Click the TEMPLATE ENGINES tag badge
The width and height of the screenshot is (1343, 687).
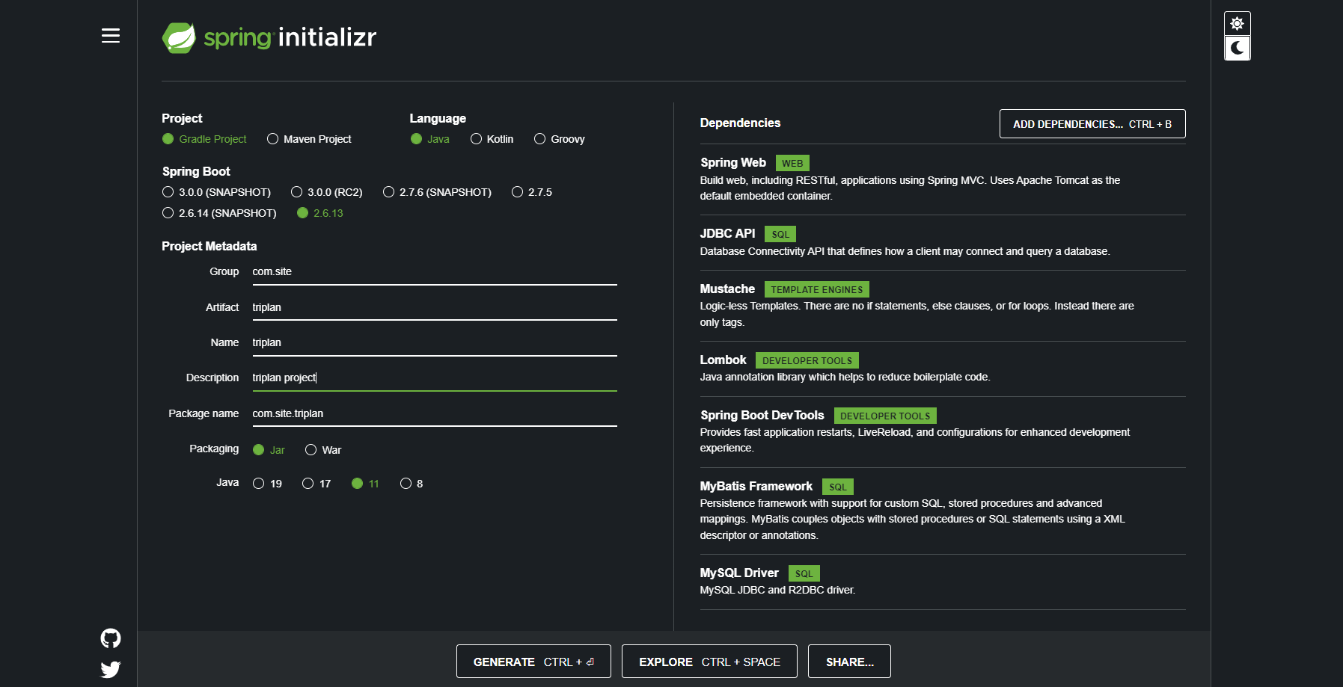817,289
